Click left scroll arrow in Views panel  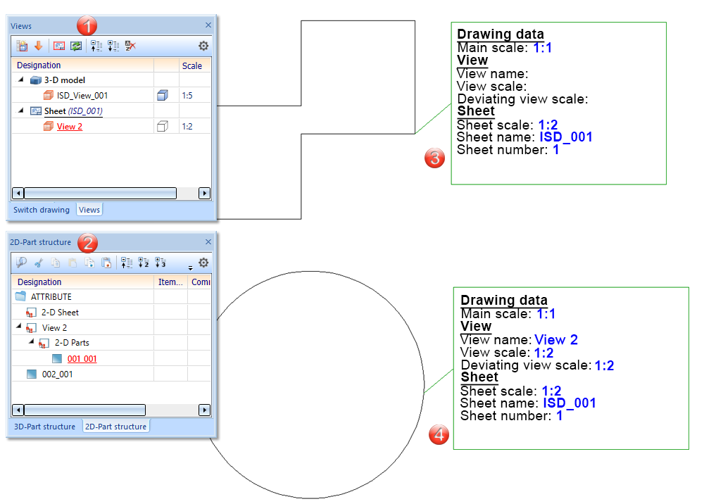click(x=18, y=194)
